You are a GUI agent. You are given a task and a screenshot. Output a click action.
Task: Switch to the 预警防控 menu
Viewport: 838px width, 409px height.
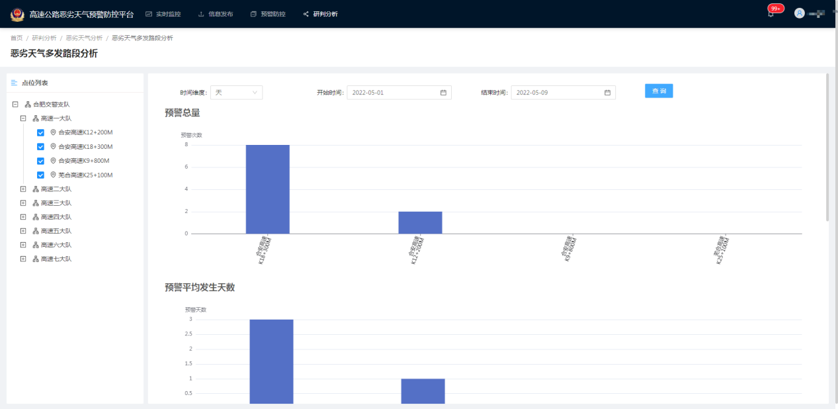tap(268, 14)
